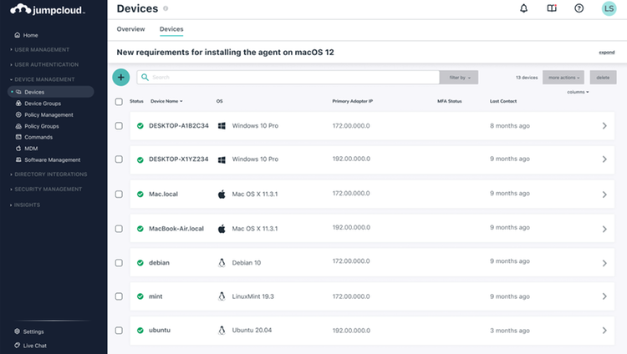Select Devices in the sidebar
The image size is (627, 354).
tap(51, 92)
